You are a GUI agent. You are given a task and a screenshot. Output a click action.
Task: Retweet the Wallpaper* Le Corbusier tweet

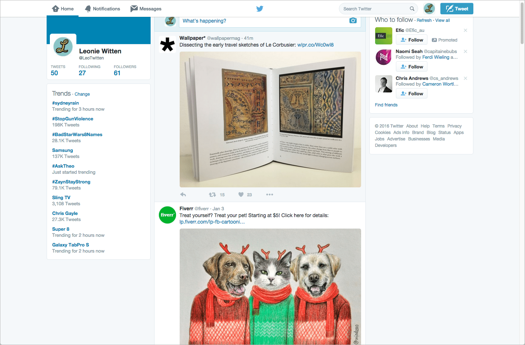pyautogui.click(x=213, y=195)
